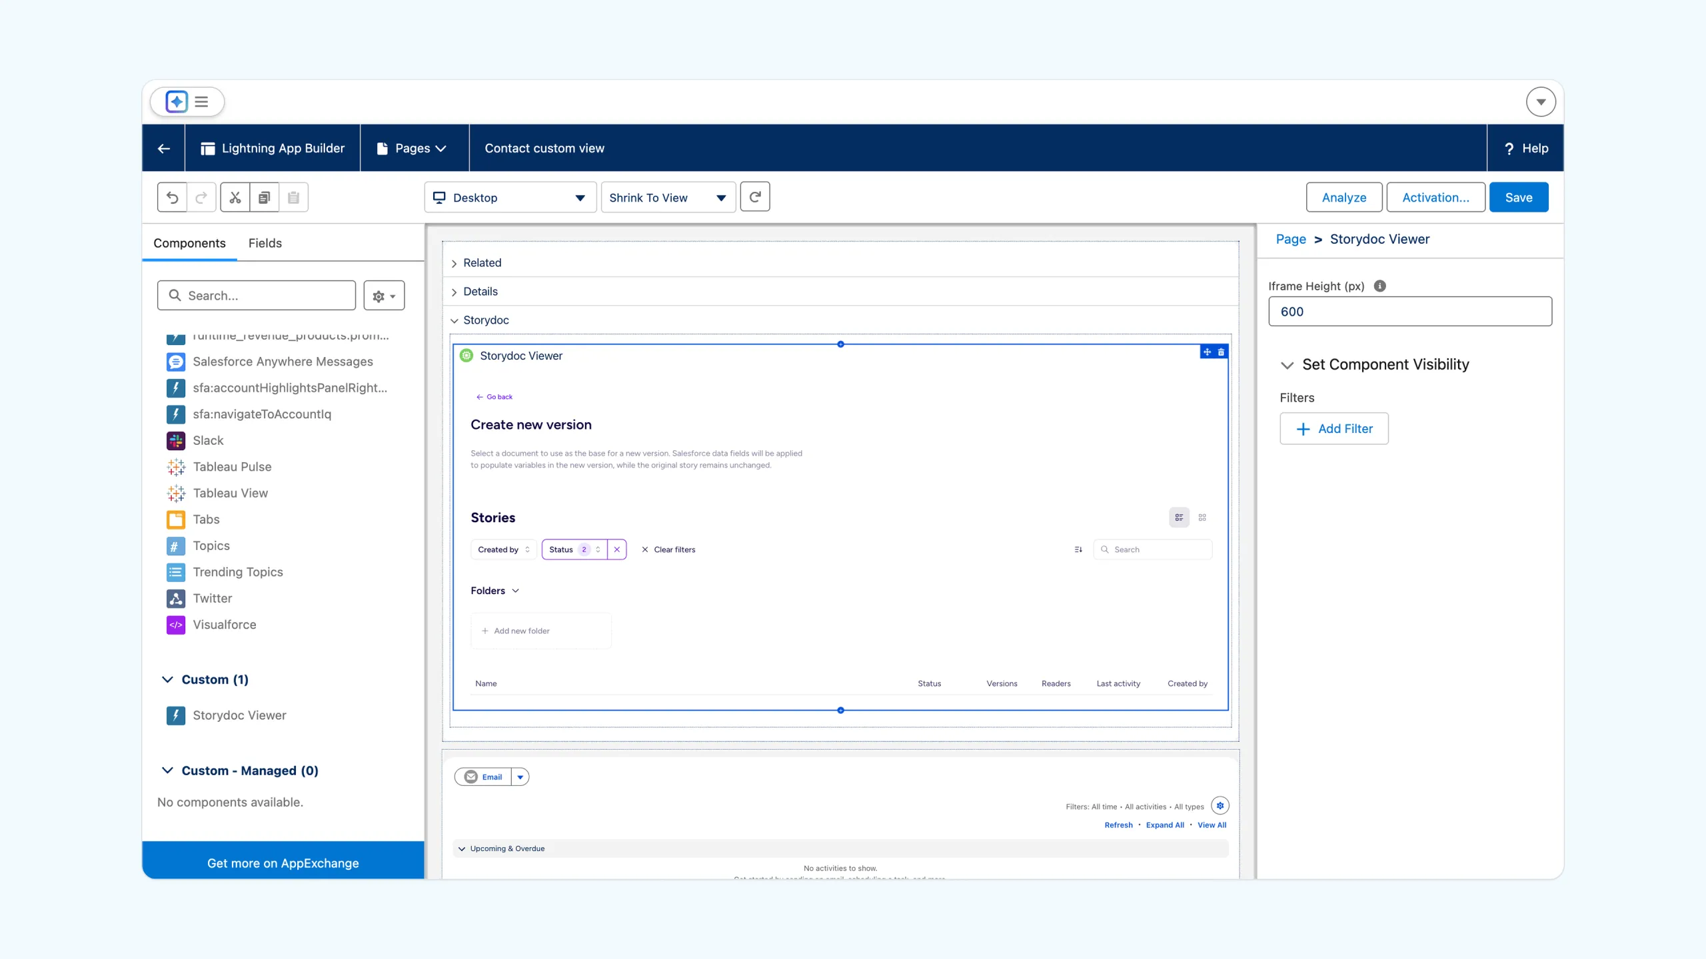The width and height of the screenshot is (1706, 959).
Task: Select the Slack component icon
Action: [176, 440]
